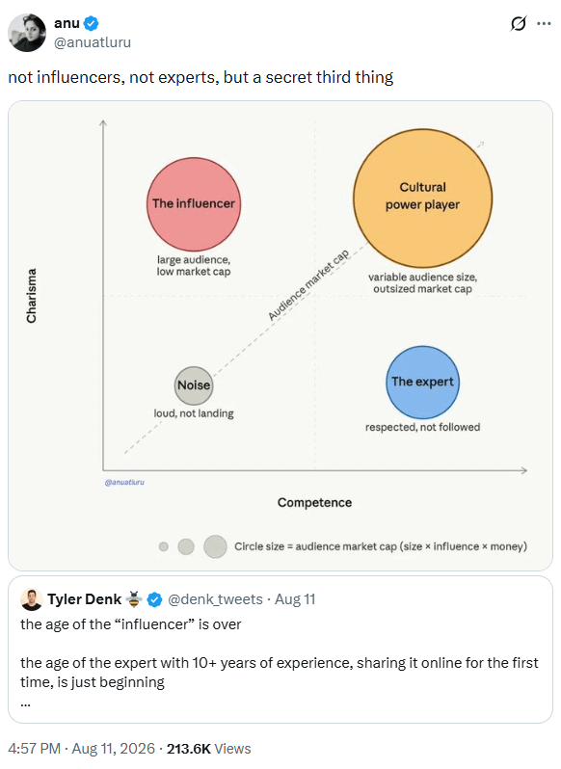
Task: Open the 213.6K Views count
Action: (209, 749)
